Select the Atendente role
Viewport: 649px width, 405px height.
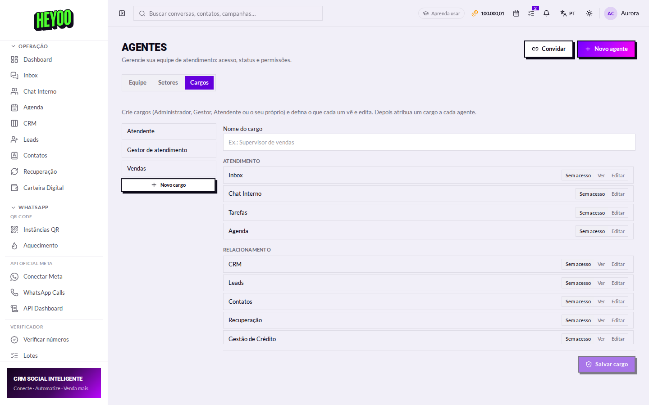[169, 131]
